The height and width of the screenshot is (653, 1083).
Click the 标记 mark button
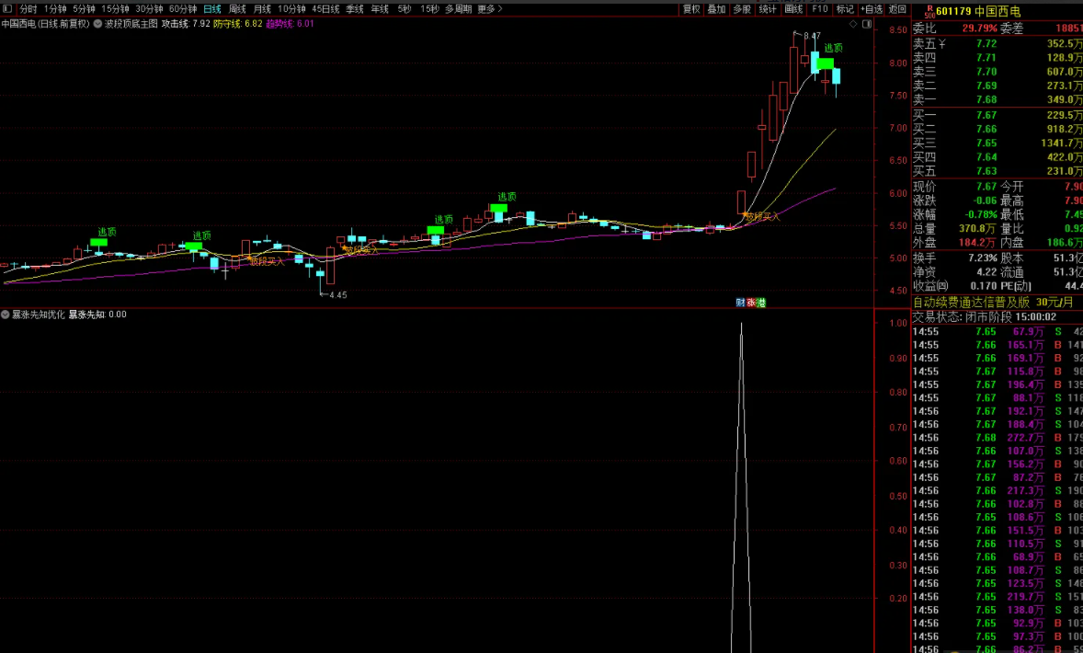coord(845,9)
